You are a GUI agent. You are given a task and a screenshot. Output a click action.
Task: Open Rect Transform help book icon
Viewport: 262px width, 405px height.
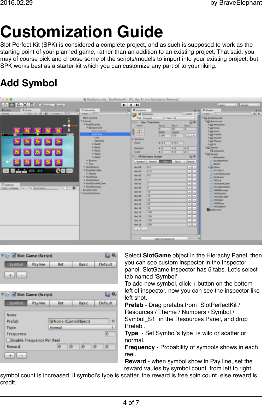[x=191, y=122]
